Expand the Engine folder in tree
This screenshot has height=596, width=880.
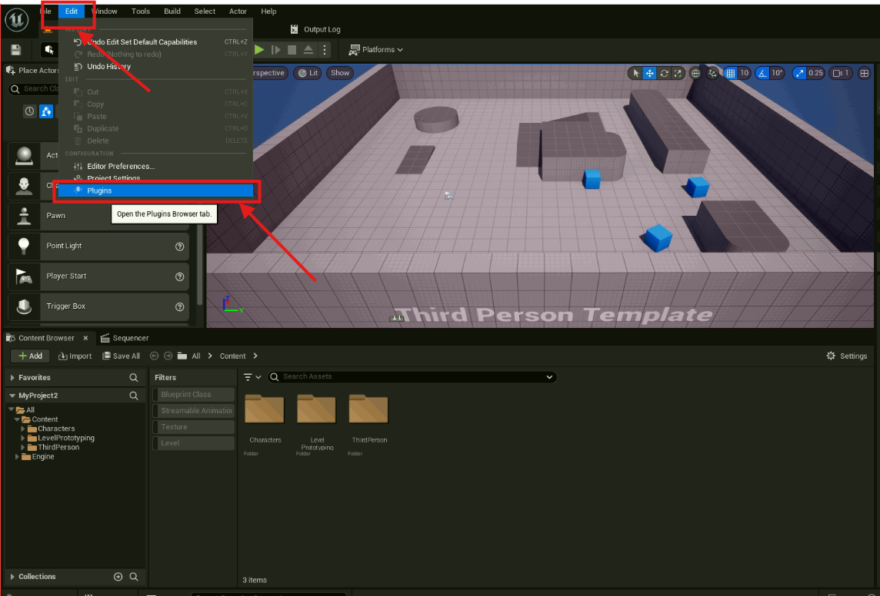click(18, 457)
